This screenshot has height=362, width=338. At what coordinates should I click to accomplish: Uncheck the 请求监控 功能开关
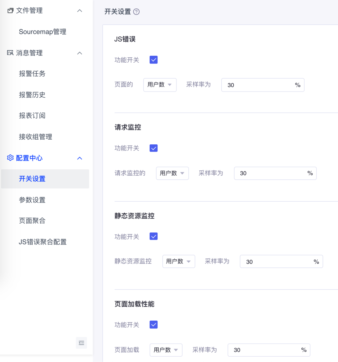point(153,148)
